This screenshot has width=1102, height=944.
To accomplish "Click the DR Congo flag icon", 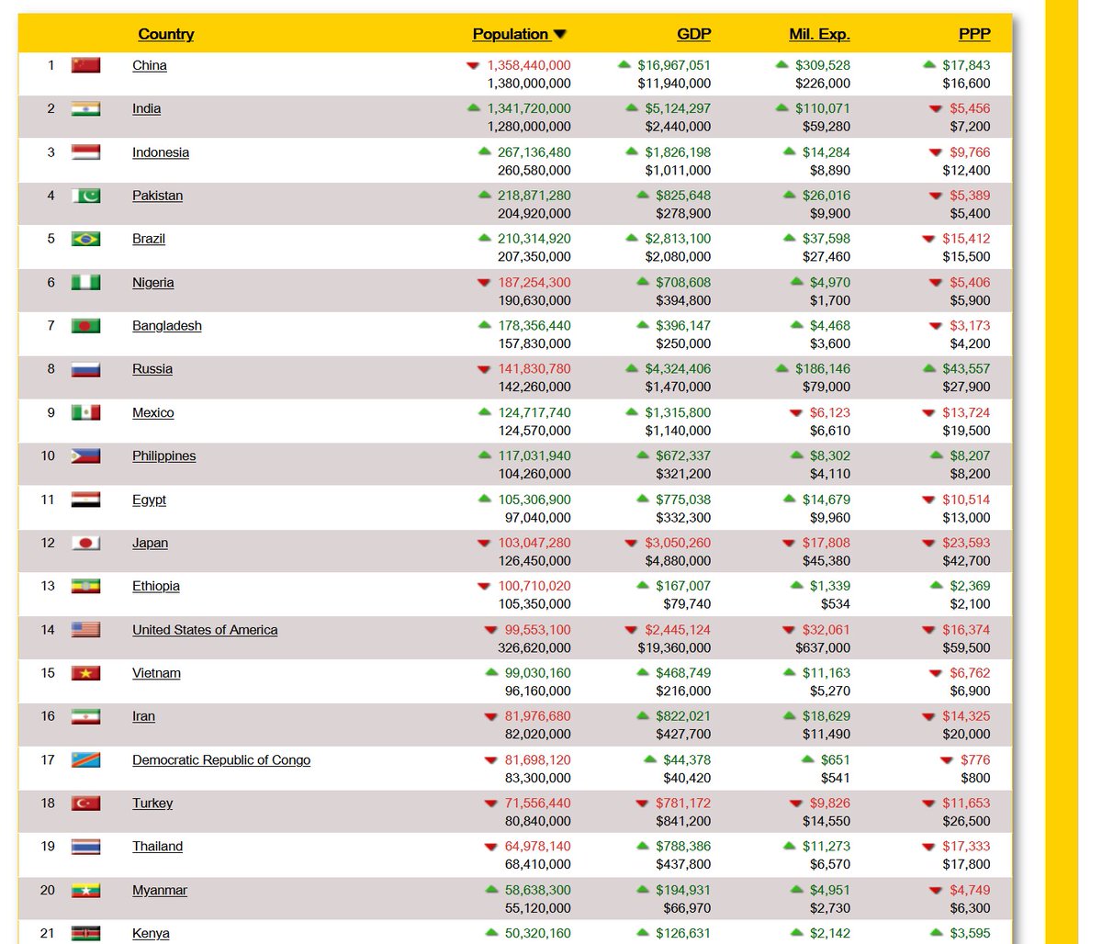I will [86, 760].
